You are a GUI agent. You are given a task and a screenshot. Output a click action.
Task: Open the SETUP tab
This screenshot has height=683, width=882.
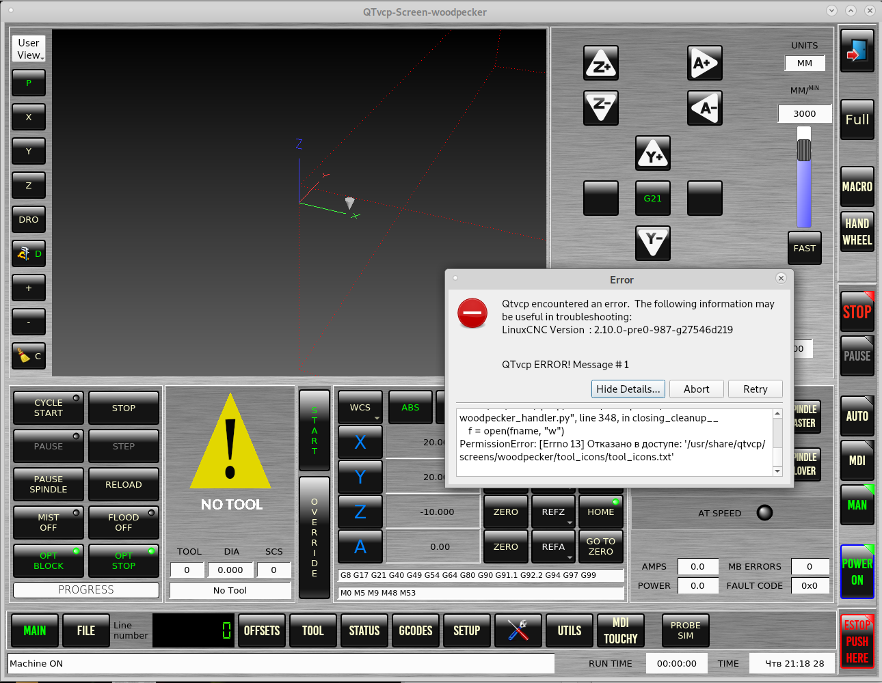pos(467,630)
